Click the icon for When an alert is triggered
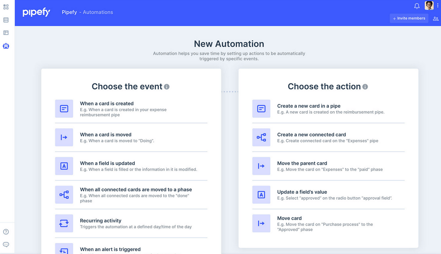The image size is (441, 254). pos(64,249)
